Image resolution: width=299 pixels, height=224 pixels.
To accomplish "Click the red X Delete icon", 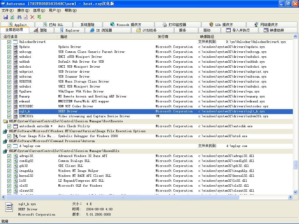I will coord(32,17).
